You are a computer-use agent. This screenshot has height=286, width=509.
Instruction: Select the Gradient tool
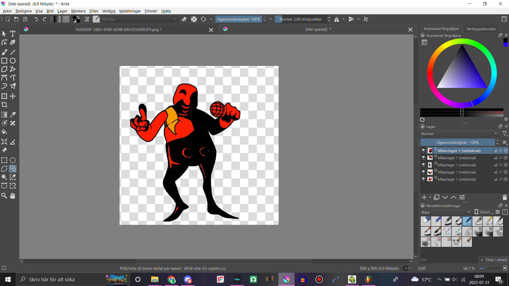coord(4,115)
